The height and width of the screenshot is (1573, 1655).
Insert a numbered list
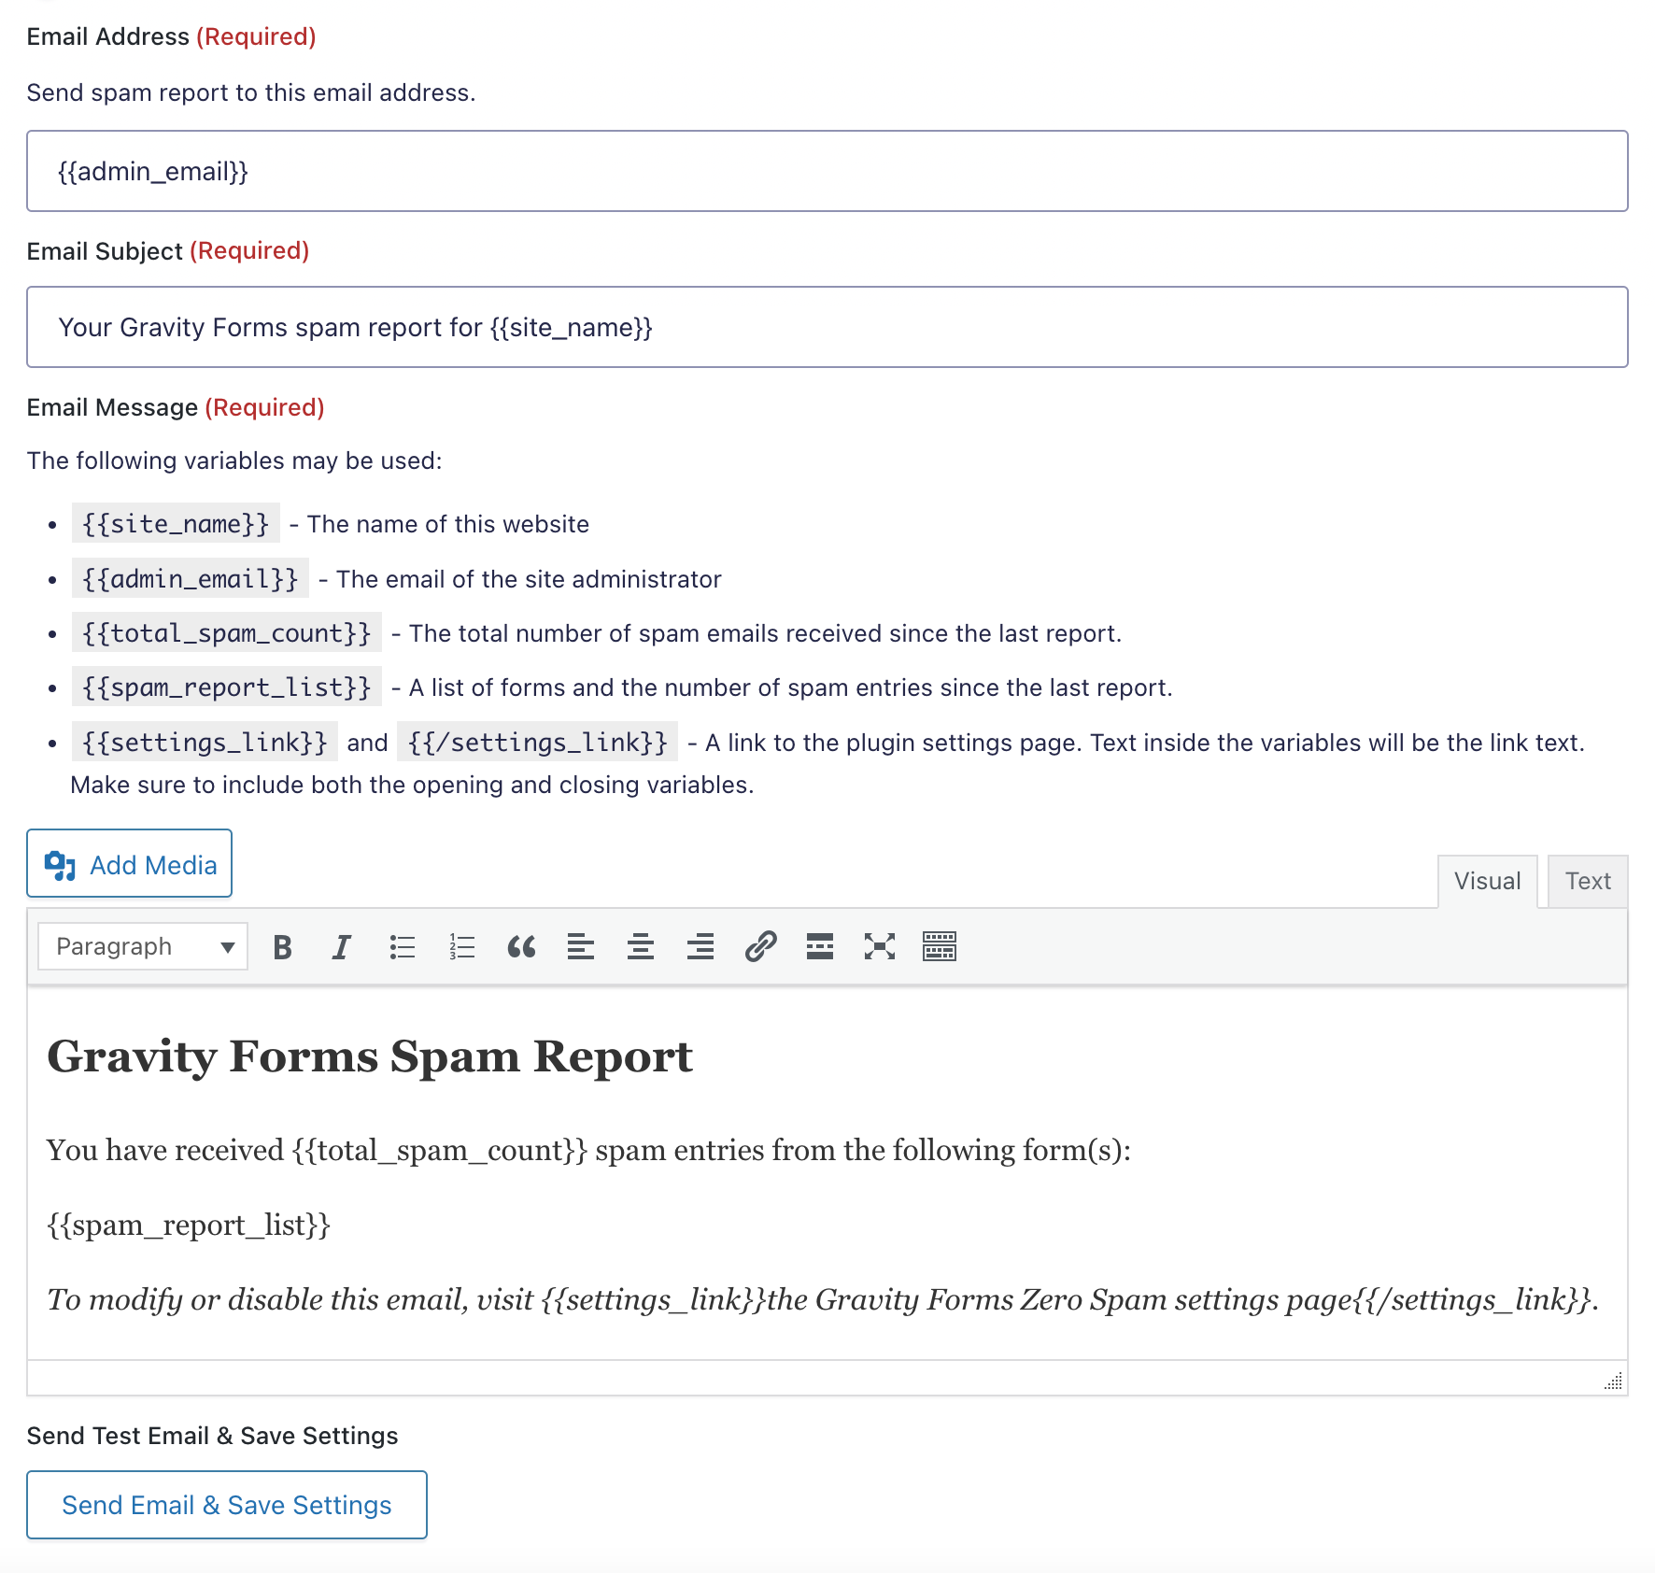coord(461,947)
